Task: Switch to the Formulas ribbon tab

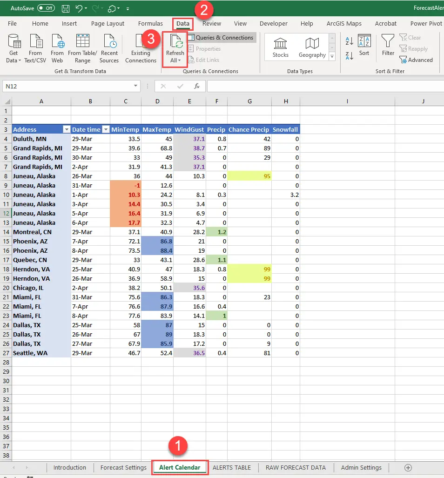Action: (150, 23)
